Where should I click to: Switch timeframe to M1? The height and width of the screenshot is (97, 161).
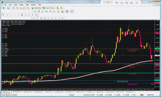point(34,18)
